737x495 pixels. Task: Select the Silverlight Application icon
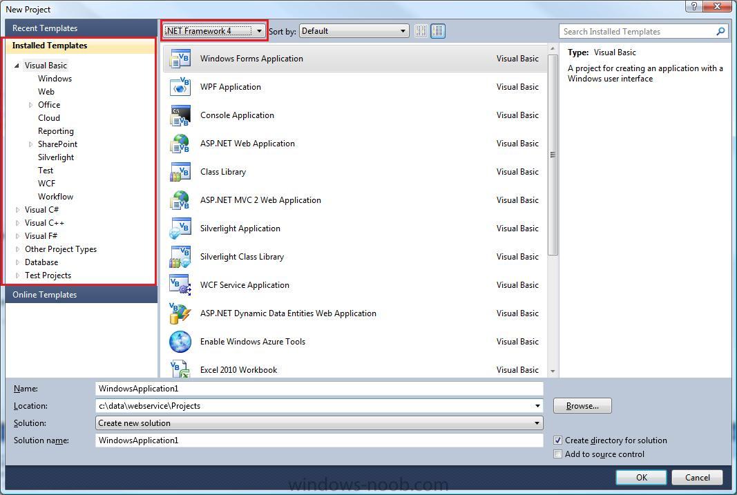180,229
